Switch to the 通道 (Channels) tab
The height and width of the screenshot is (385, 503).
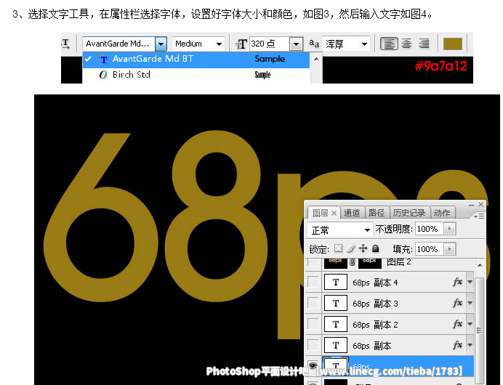click(x=352, y=213)
